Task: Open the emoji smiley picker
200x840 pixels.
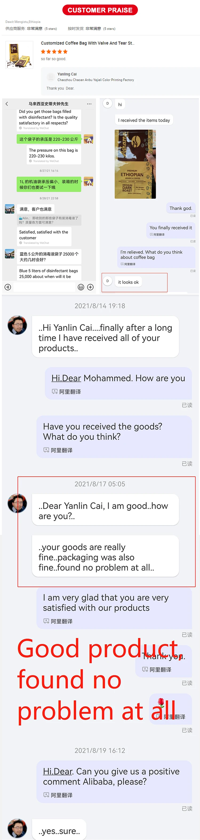Action: pos(81,287)
